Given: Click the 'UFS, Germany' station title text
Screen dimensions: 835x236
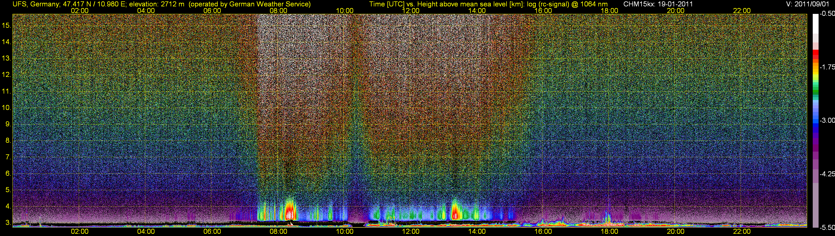Looking at the screenshot, I should 36,4.
